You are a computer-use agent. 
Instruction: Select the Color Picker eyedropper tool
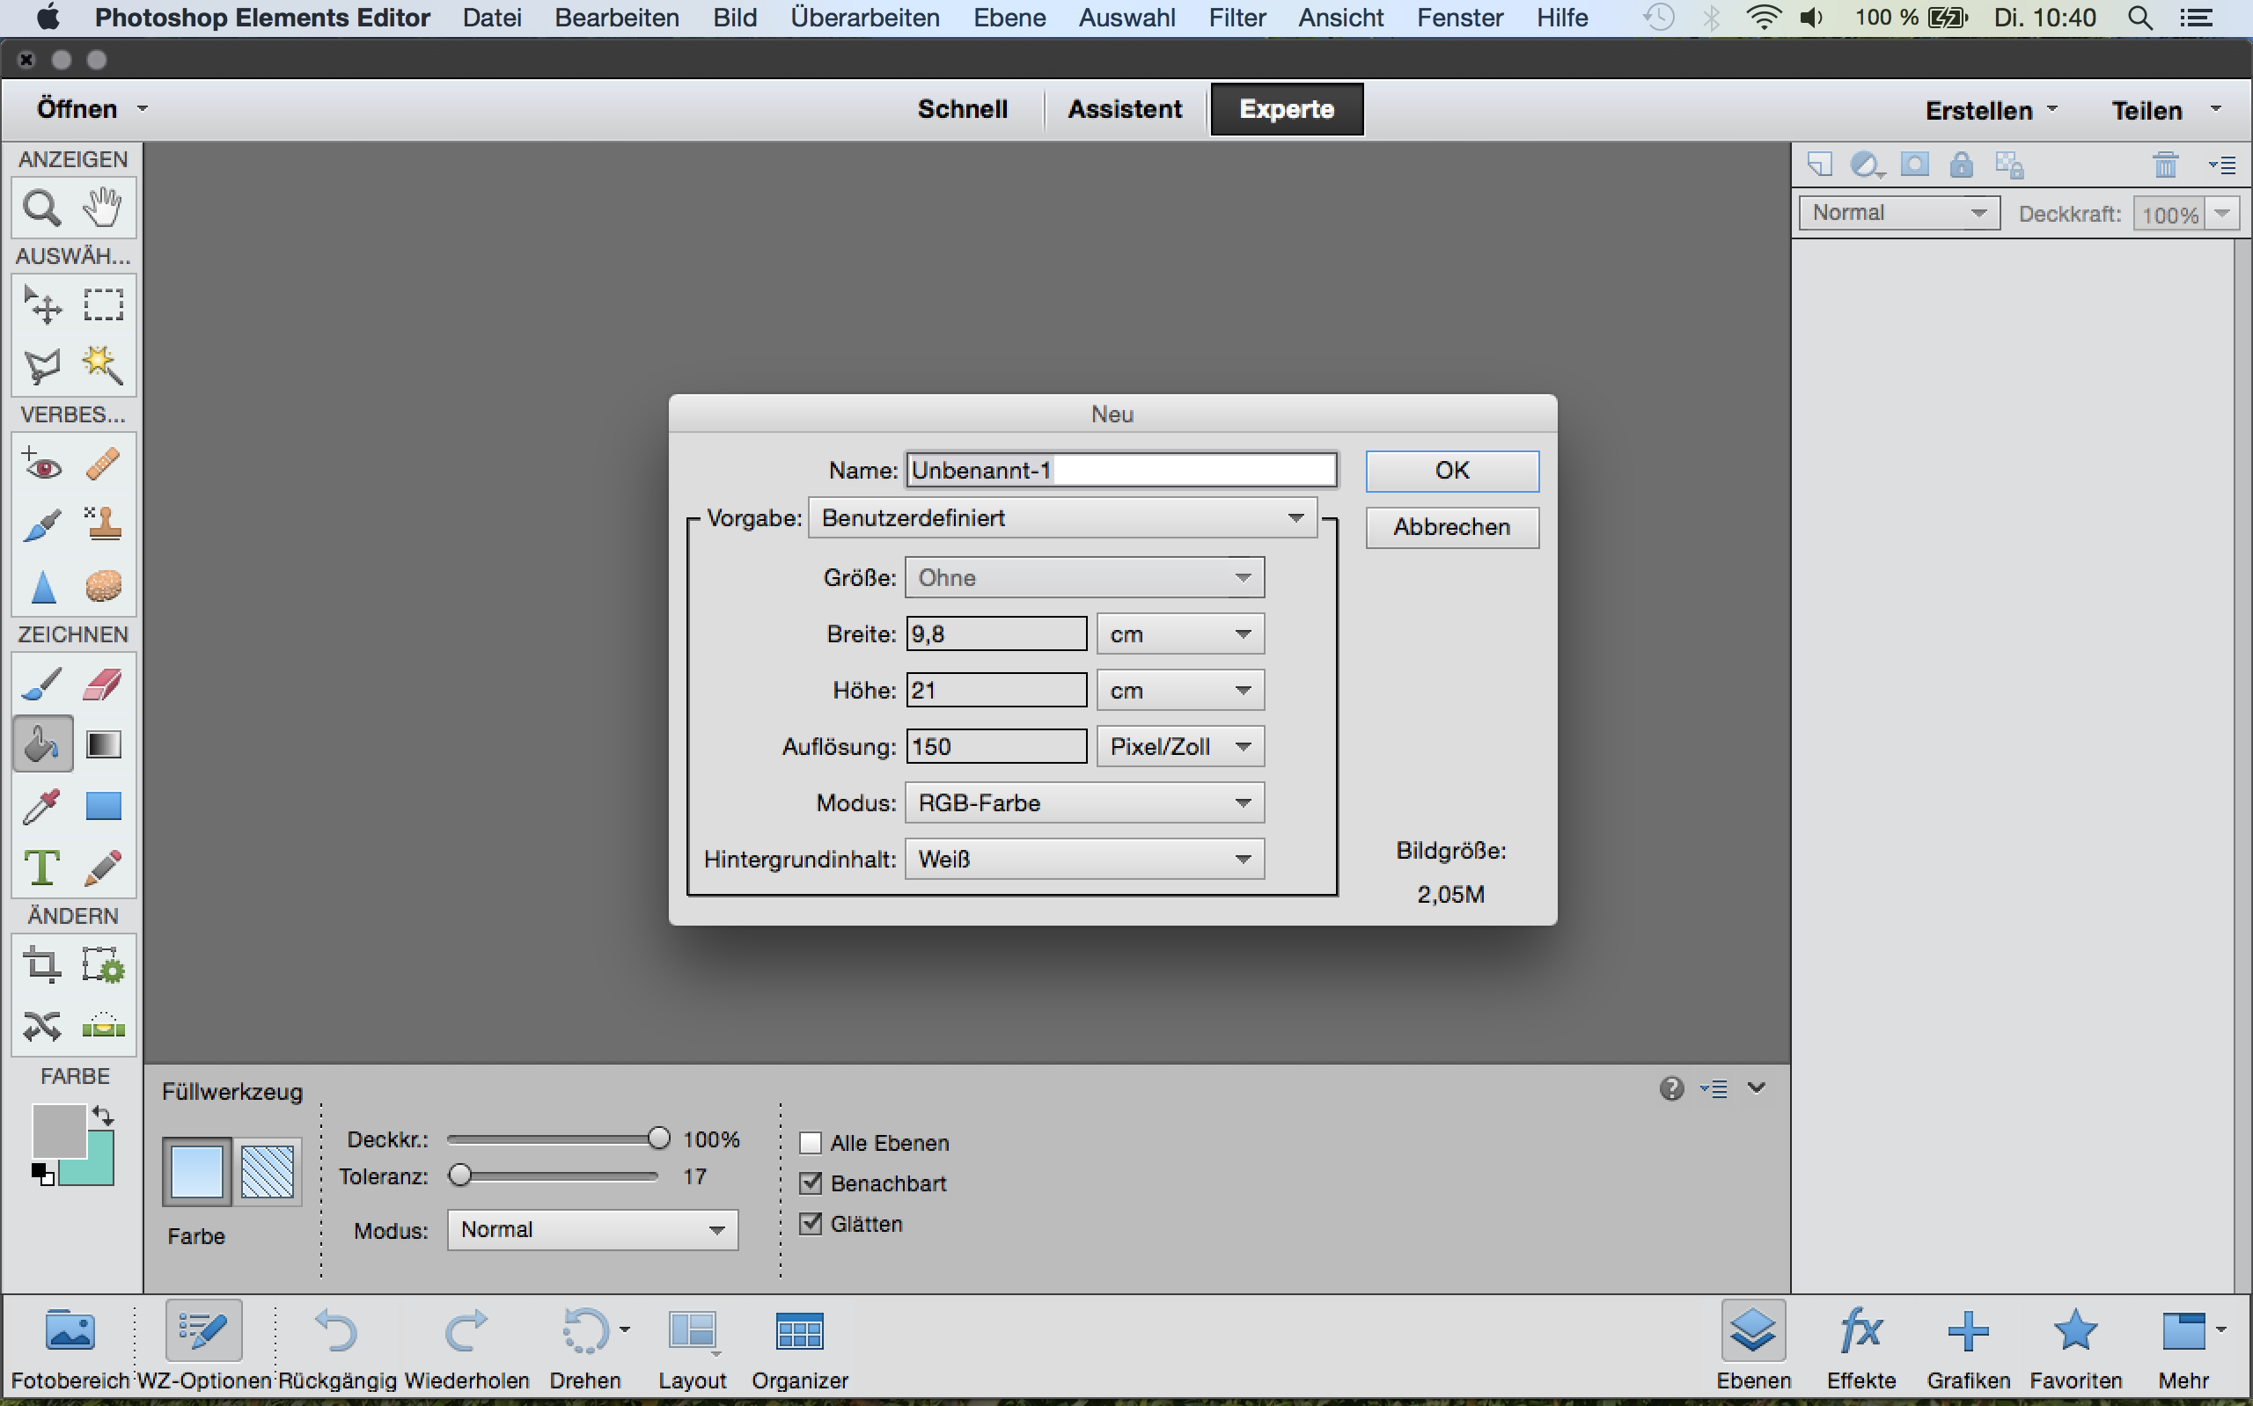42,806
